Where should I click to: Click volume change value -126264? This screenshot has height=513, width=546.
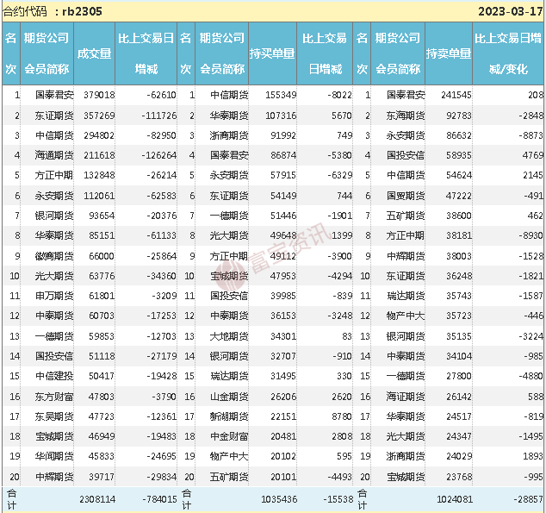tap(159, 155)
